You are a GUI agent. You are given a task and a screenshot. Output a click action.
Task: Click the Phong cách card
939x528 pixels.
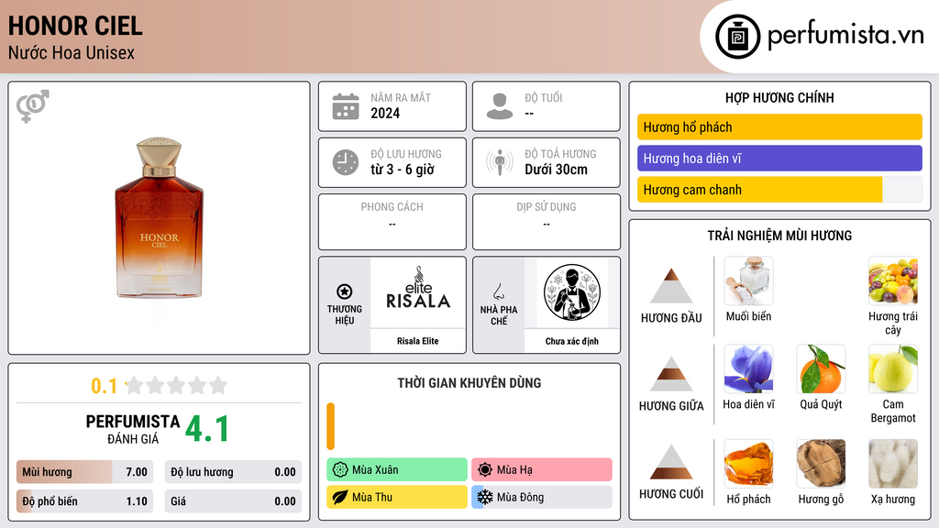click(392, 222)
